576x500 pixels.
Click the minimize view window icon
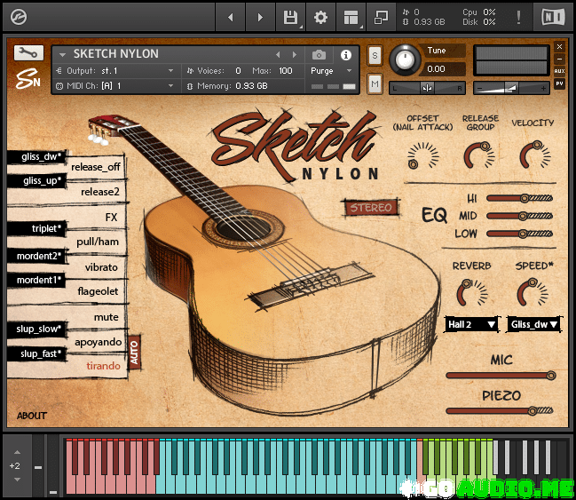(x=382, y=17)
